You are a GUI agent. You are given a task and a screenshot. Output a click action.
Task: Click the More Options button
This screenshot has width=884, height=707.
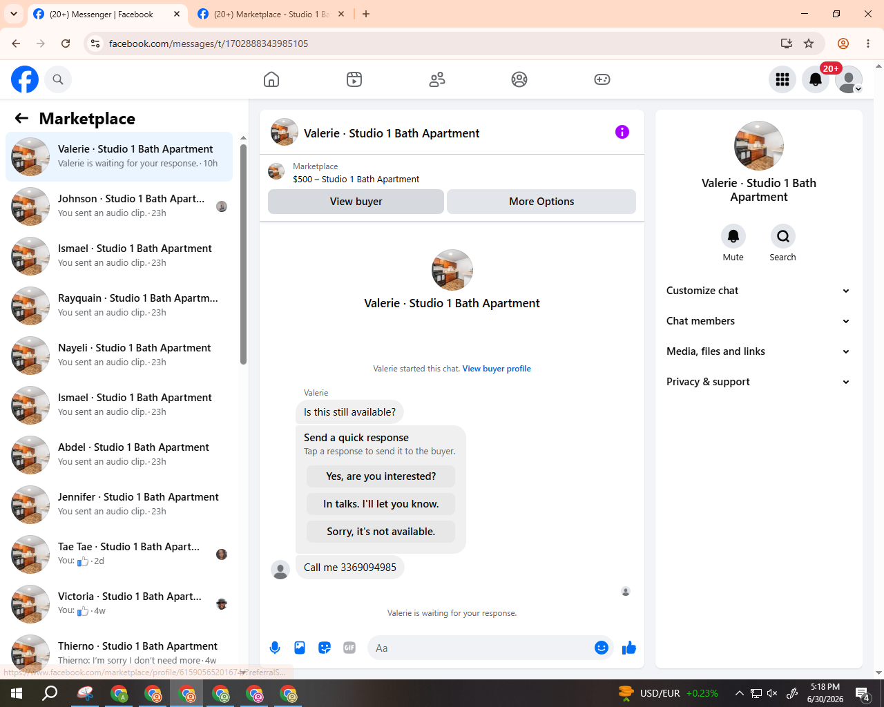(541, 202)
